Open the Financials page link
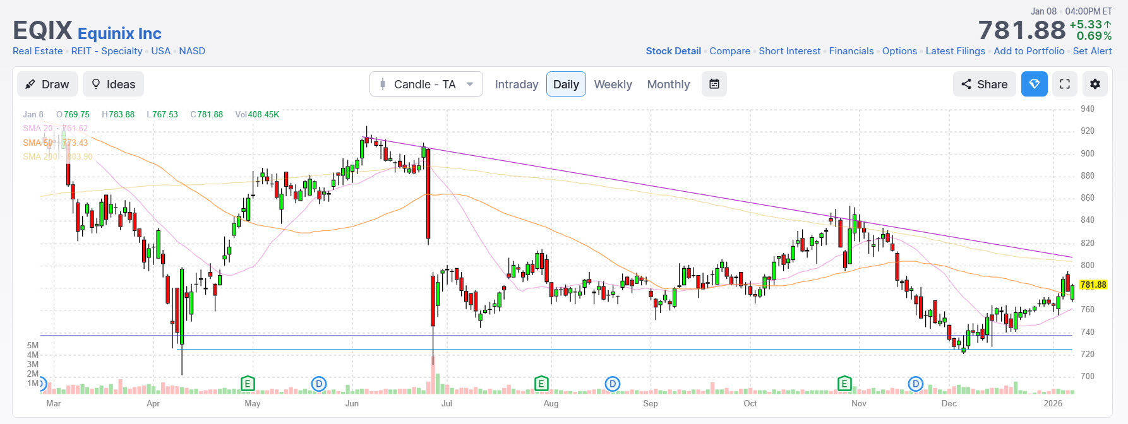The width and height of the screenshot is (1128, 424). [x=851, y=51]
